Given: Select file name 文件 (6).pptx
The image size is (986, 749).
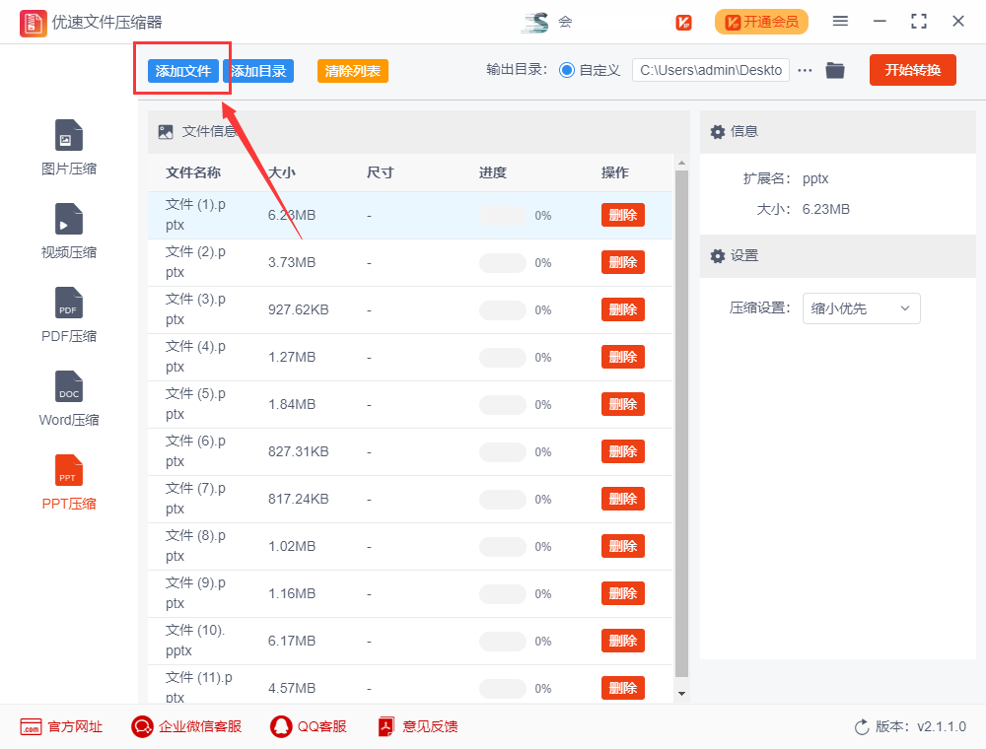Looking at the screenshot, I should point(195,451).
